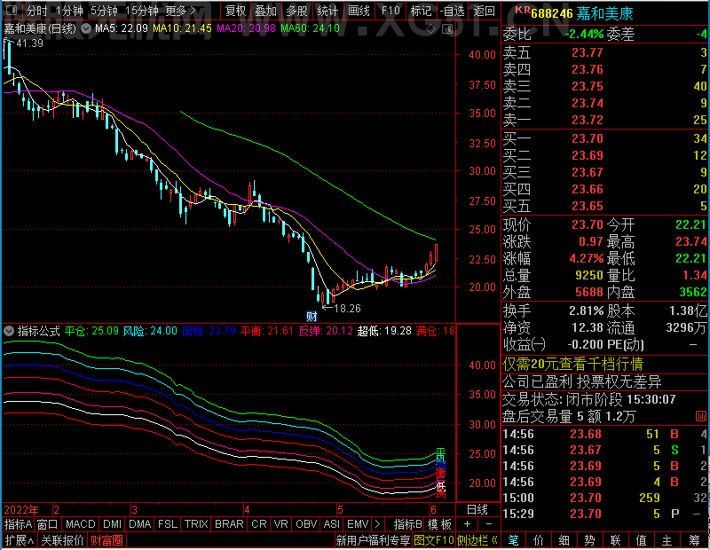Switch indicator to ASI

tap(331, 524)
